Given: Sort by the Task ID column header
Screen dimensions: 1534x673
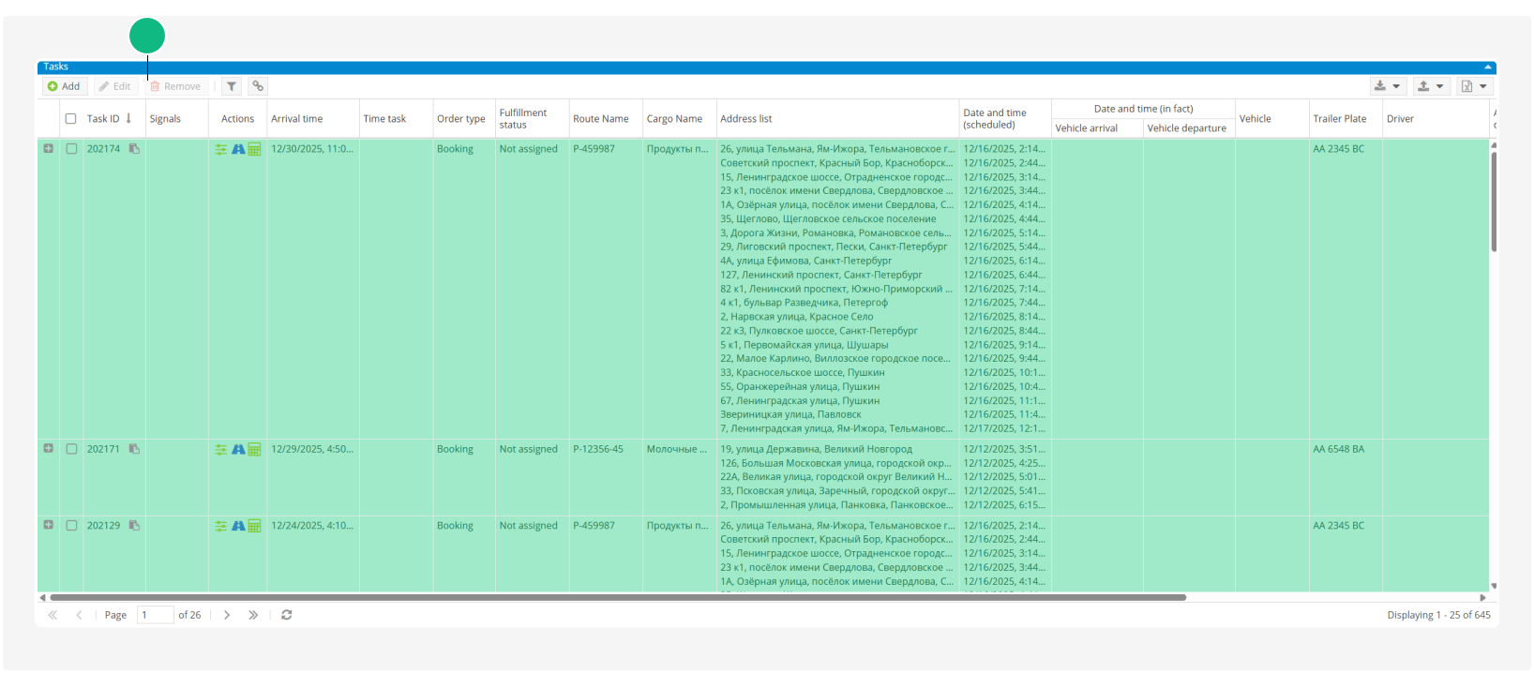Looking at the screenshot, I should pyautogui.click(x=104, y=119).
